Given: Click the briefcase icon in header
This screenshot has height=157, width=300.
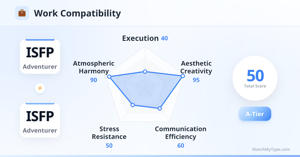Looking at the screenshot, I should [22, 13].
